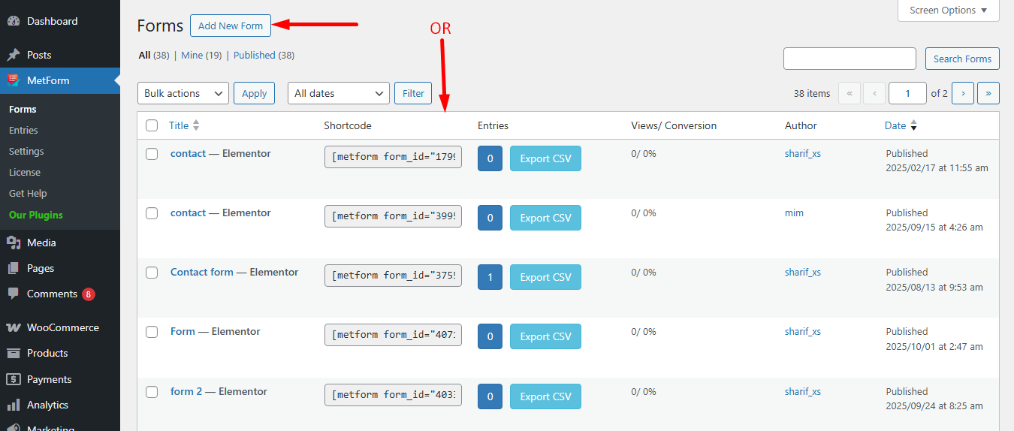
Task: Click the Posts pushpin icon
Action: (x=14, y=55)
